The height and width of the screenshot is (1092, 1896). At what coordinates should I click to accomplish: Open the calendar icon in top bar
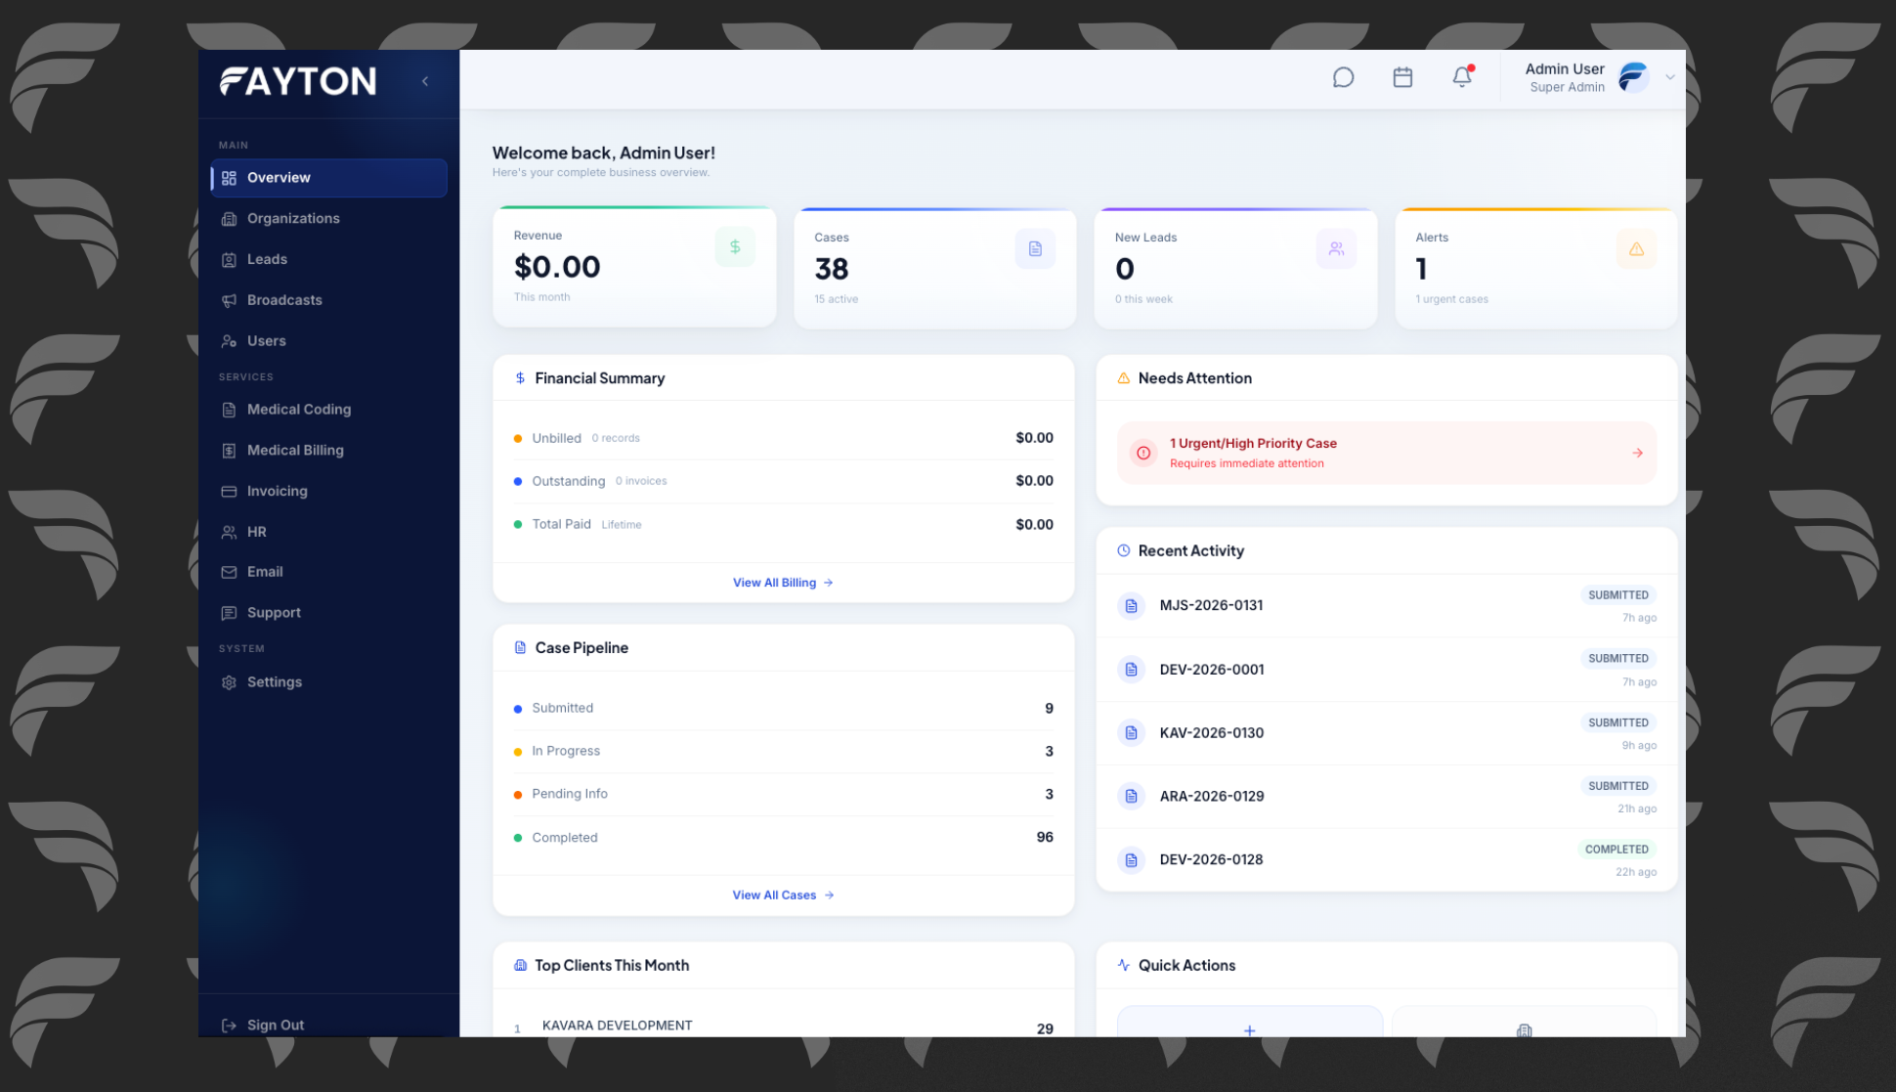pos(1402,77)
